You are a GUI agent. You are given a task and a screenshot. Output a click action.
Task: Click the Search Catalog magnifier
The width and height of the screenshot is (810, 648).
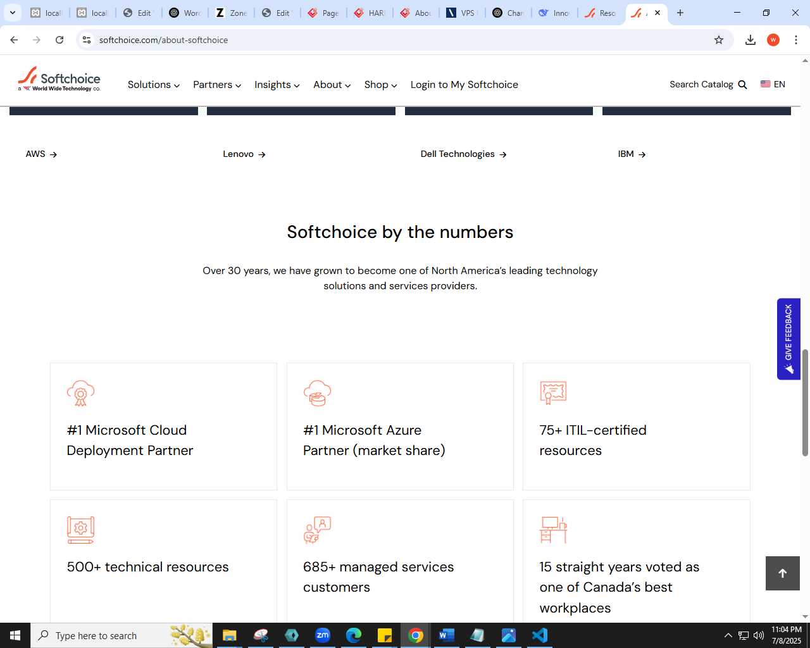pos(743,85)
